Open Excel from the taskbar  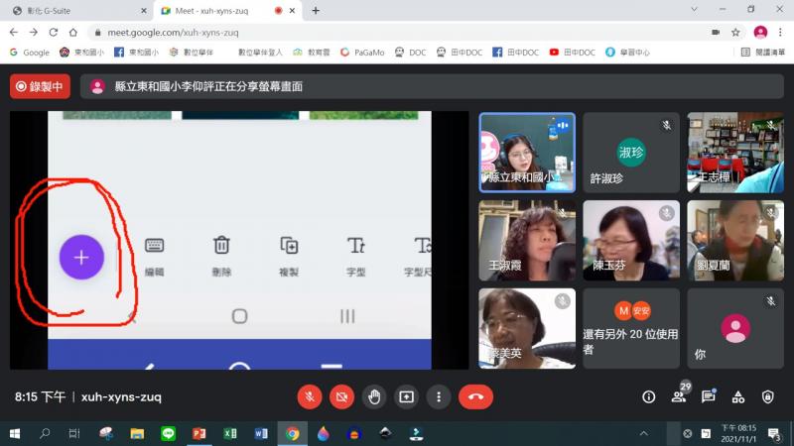pyautogui.click(x=230, y=433)
